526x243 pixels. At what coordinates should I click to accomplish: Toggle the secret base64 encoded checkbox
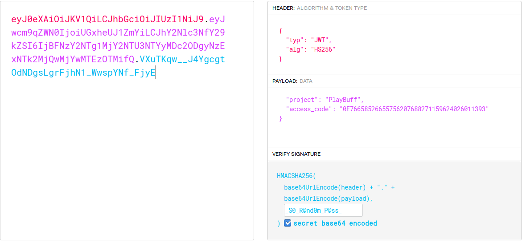[x=288, y=223]
